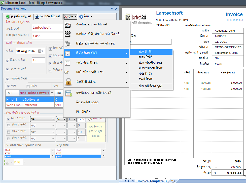Screen dimensions: 246x183
Task: Click the printers search-edit invoice icon
Action: tap(68, 34)
